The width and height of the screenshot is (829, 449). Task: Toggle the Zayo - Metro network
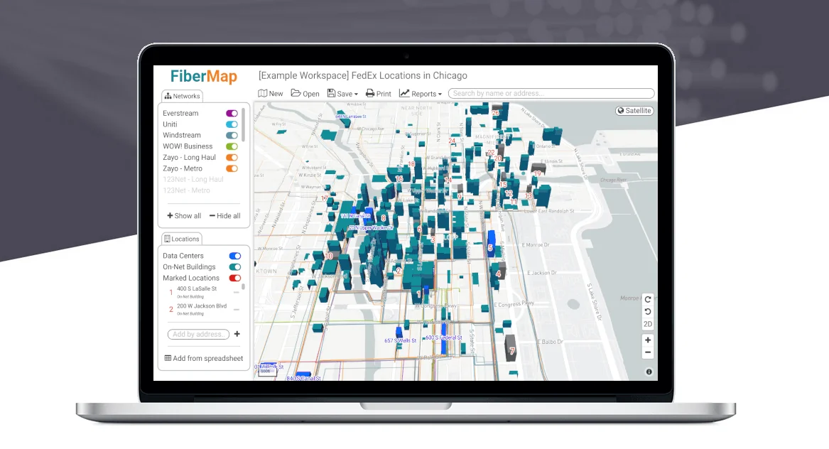click(x=232, y=168)
